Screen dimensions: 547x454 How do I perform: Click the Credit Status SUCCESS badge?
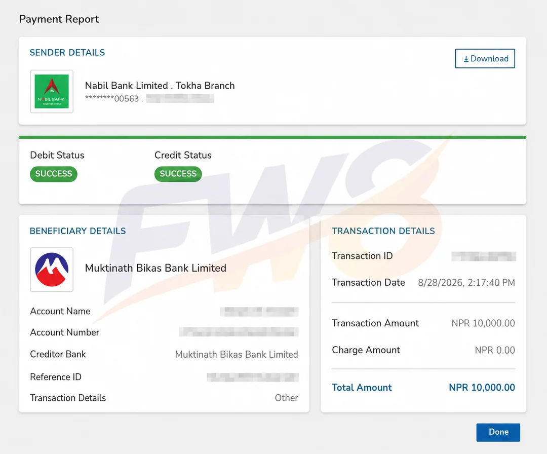178,174
